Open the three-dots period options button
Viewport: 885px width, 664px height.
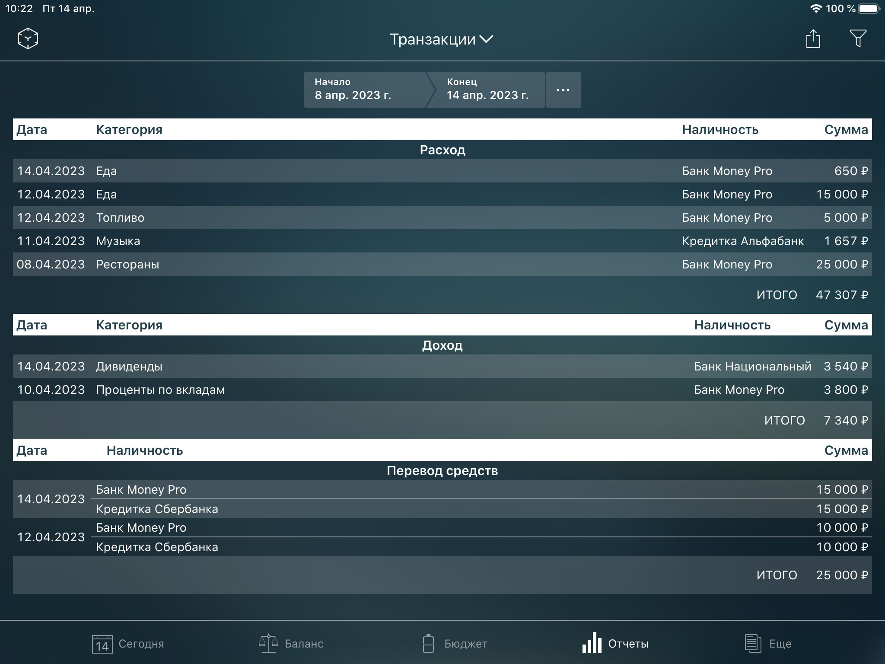pyautogui.click(x=563, y=90)
